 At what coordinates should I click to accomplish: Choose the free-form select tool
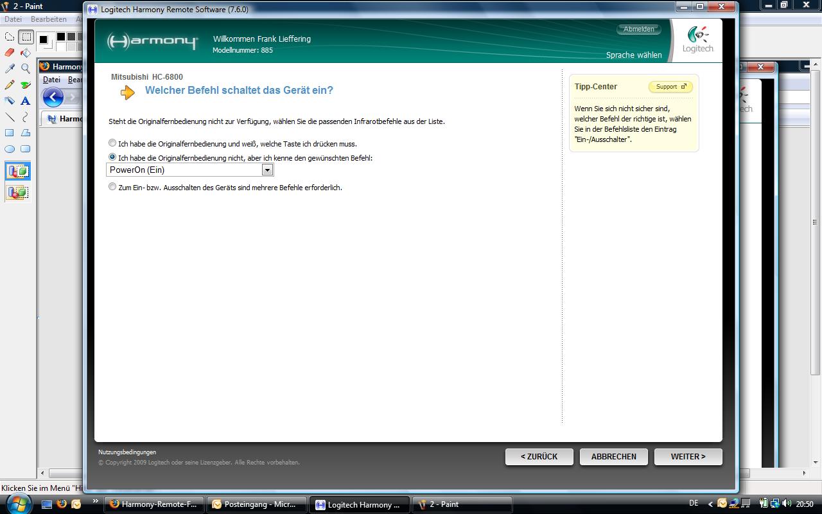coord(10,37)
